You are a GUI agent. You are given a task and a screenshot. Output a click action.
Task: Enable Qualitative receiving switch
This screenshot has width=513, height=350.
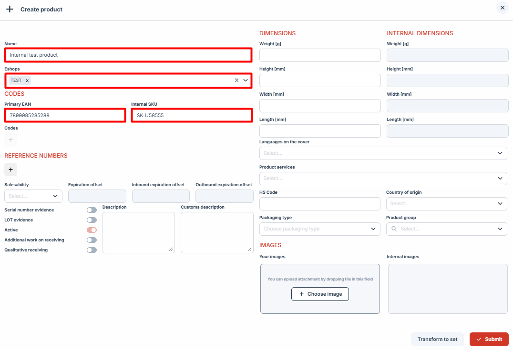click(x=92, y=250)
